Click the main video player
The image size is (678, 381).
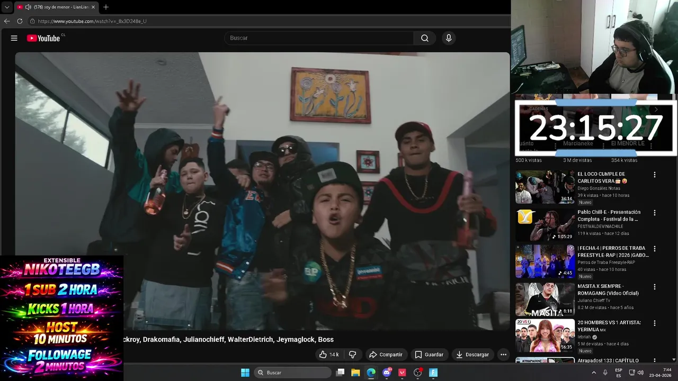click(262, 190)
